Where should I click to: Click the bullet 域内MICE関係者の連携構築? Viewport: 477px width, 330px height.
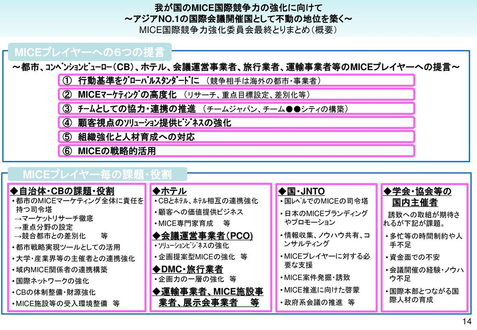pyautogui.click(x=60, y=269)
